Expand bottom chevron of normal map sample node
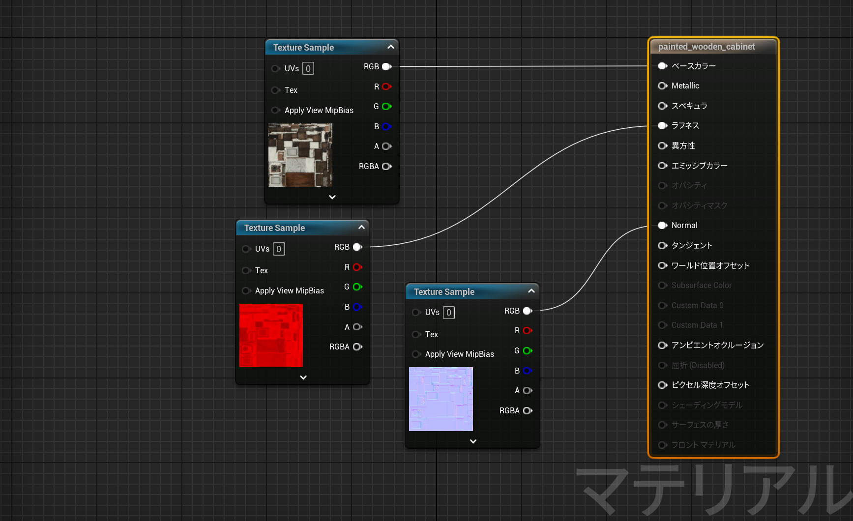The image size is (853, 521). [473, 441]
